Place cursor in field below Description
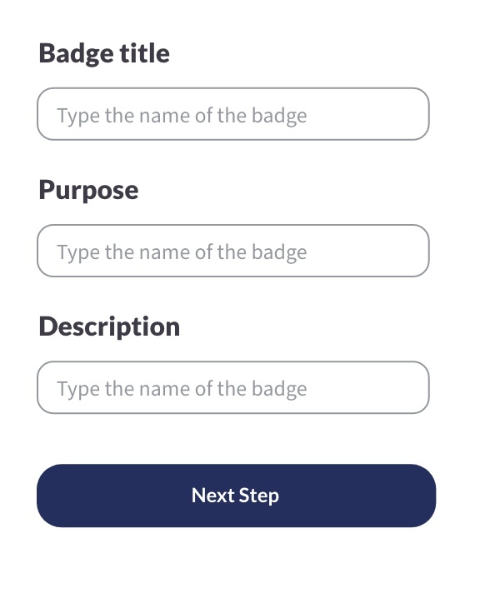Viewport: 480px width, 593px height. pyautogui.click(x=233, y=387)
